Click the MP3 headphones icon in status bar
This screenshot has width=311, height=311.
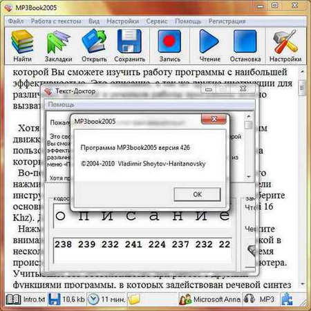249,299
